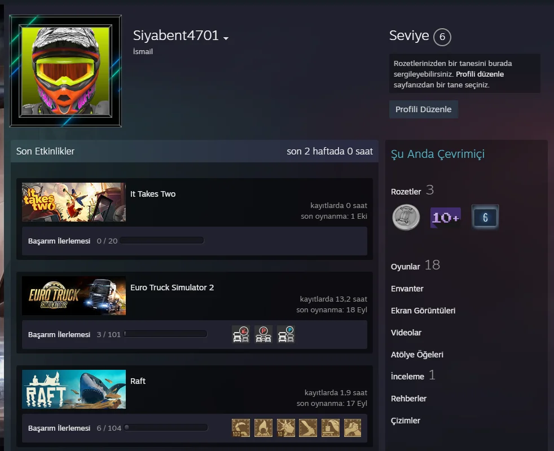Expand the dropdown arrow next to Siyabent4701
554x451 pixels.
coord(226,38)
